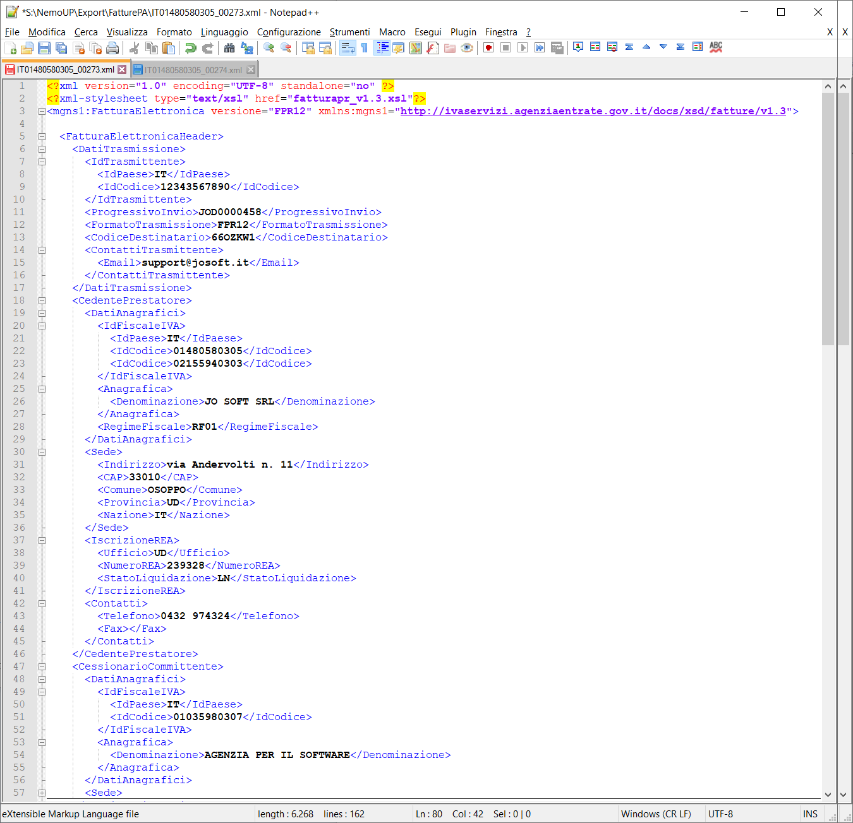Screen dimensions: 853x823
Task: Click the Open file folder icon
Action: (x=27, y=48)
